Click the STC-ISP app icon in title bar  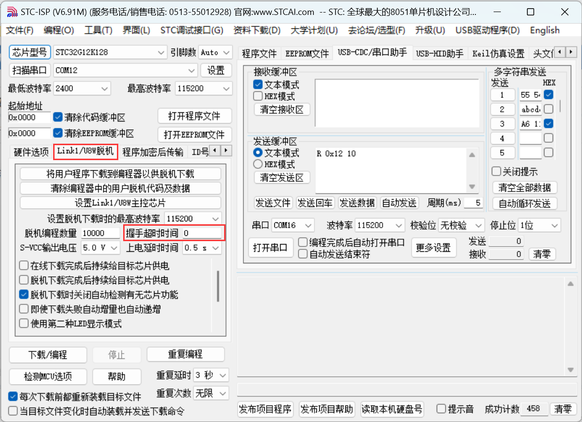(x=13, y=12)
